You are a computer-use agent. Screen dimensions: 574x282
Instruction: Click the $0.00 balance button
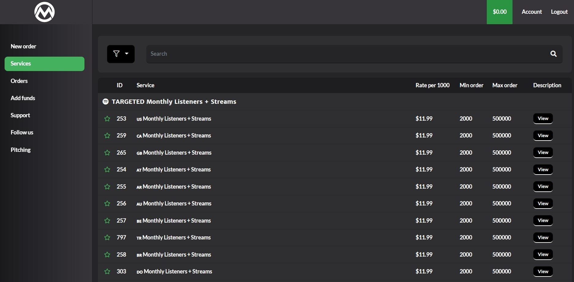tap(499, 12)
